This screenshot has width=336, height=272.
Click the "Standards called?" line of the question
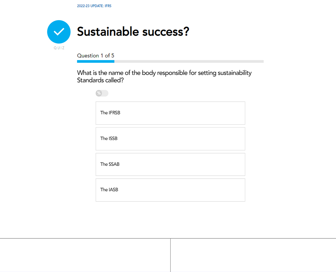pyautogui.click(x=98, y=81)
